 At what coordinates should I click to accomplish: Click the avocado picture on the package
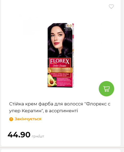pyautogui.click(x=52, y=81)
